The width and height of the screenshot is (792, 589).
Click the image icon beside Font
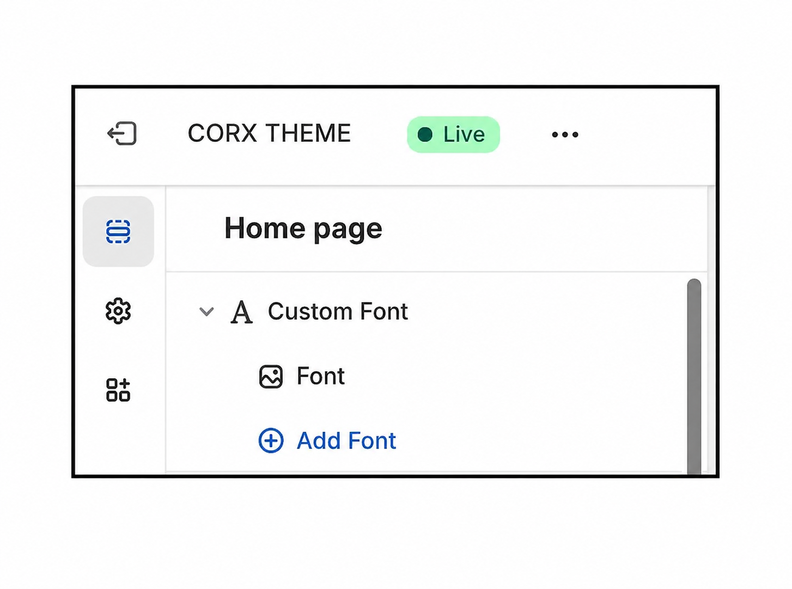click(x=271, y=377)
